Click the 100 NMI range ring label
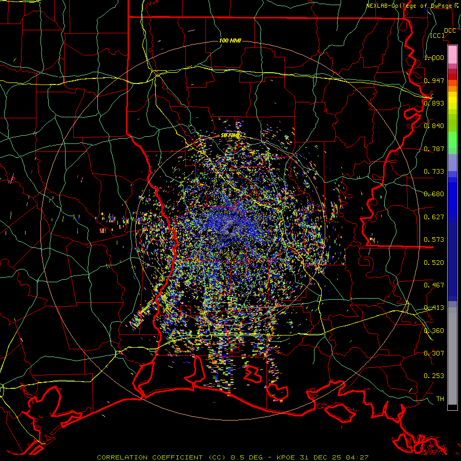 coord(230,40)
